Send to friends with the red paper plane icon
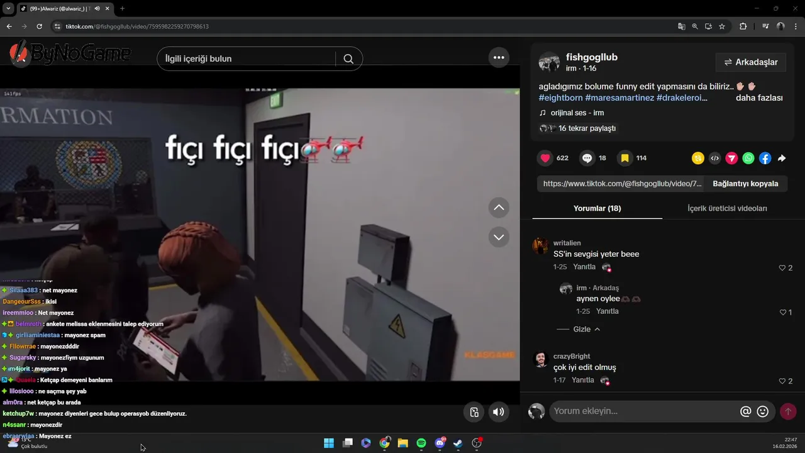 pos(731,159)
